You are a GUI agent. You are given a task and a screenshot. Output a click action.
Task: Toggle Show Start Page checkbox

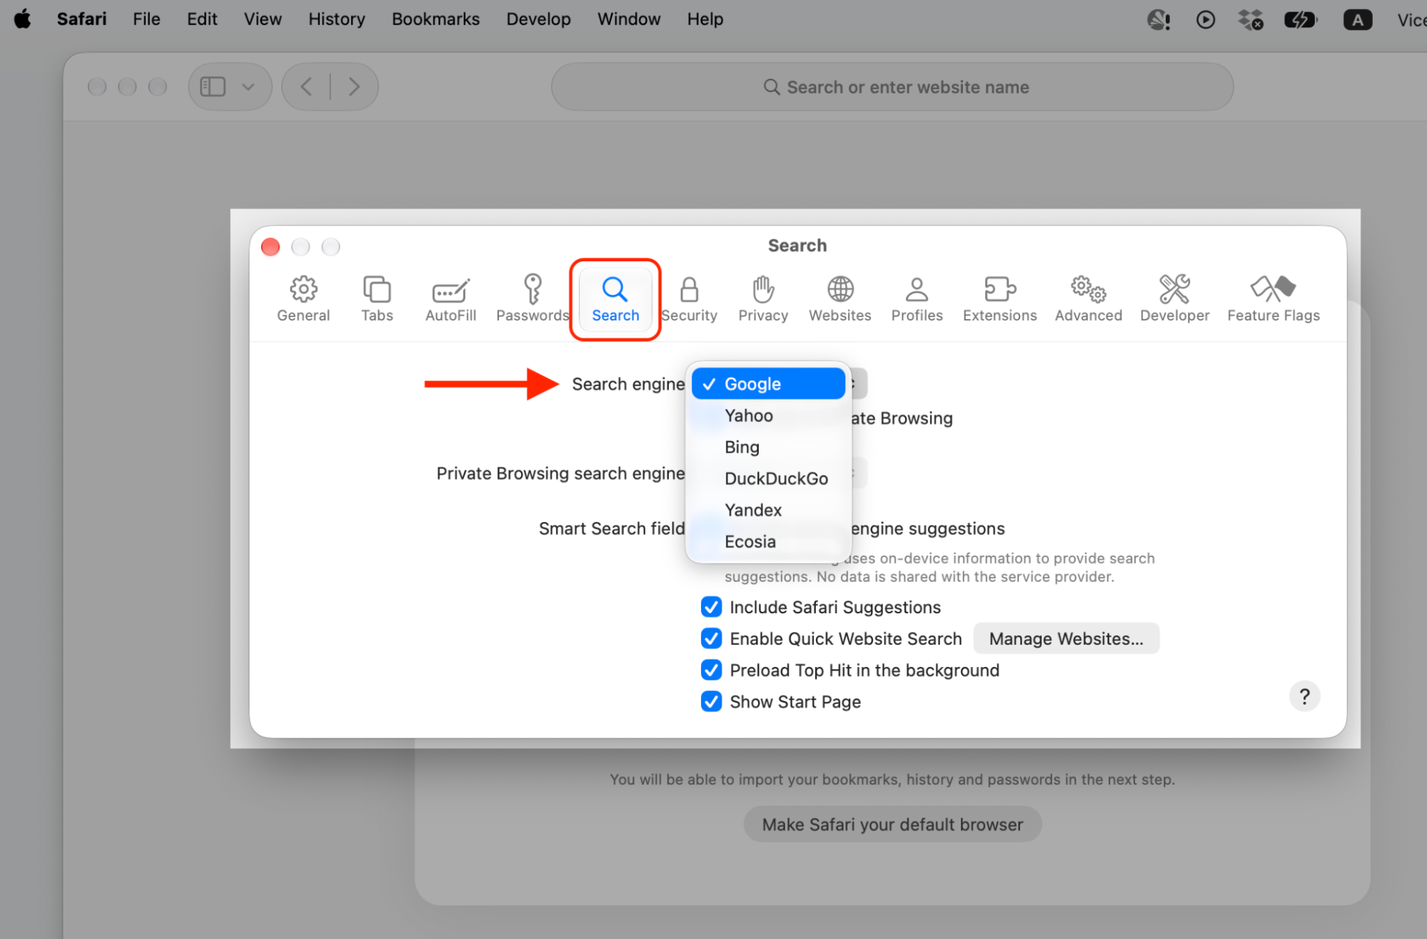(x=711, y=701)
